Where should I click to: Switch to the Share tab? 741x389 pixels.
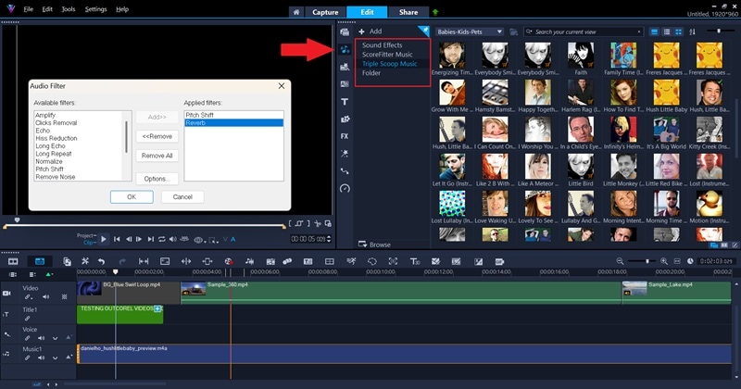tap(408, 12)
